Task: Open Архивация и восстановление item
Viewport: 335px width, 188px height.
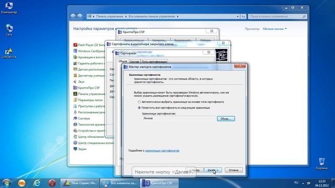Action: 90,57
